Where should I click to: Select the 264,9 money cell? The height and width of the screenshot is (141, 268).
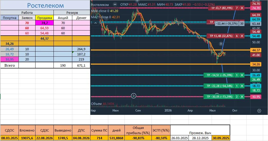[x=81, y=49]
